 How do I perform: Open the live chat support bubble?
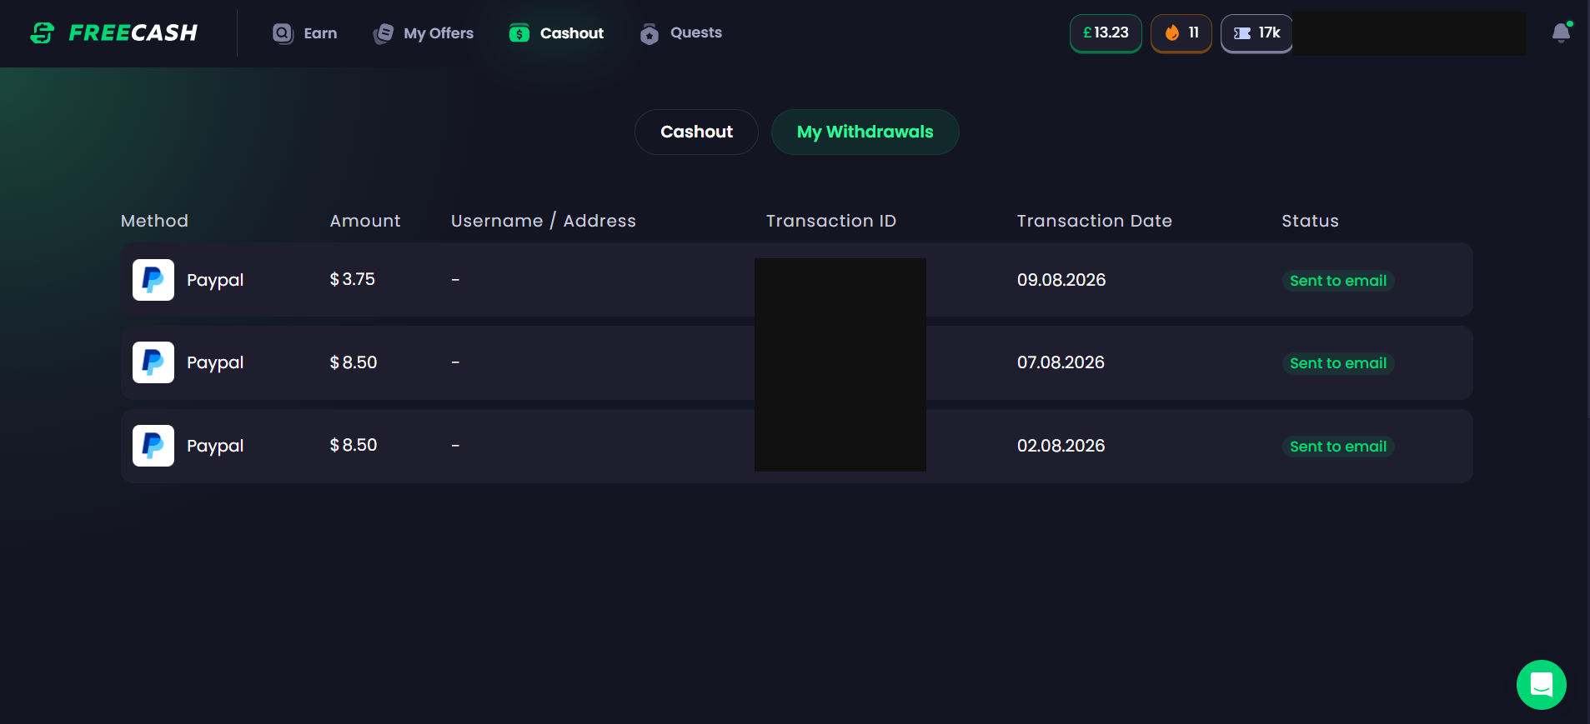(x=1541, y=685)
